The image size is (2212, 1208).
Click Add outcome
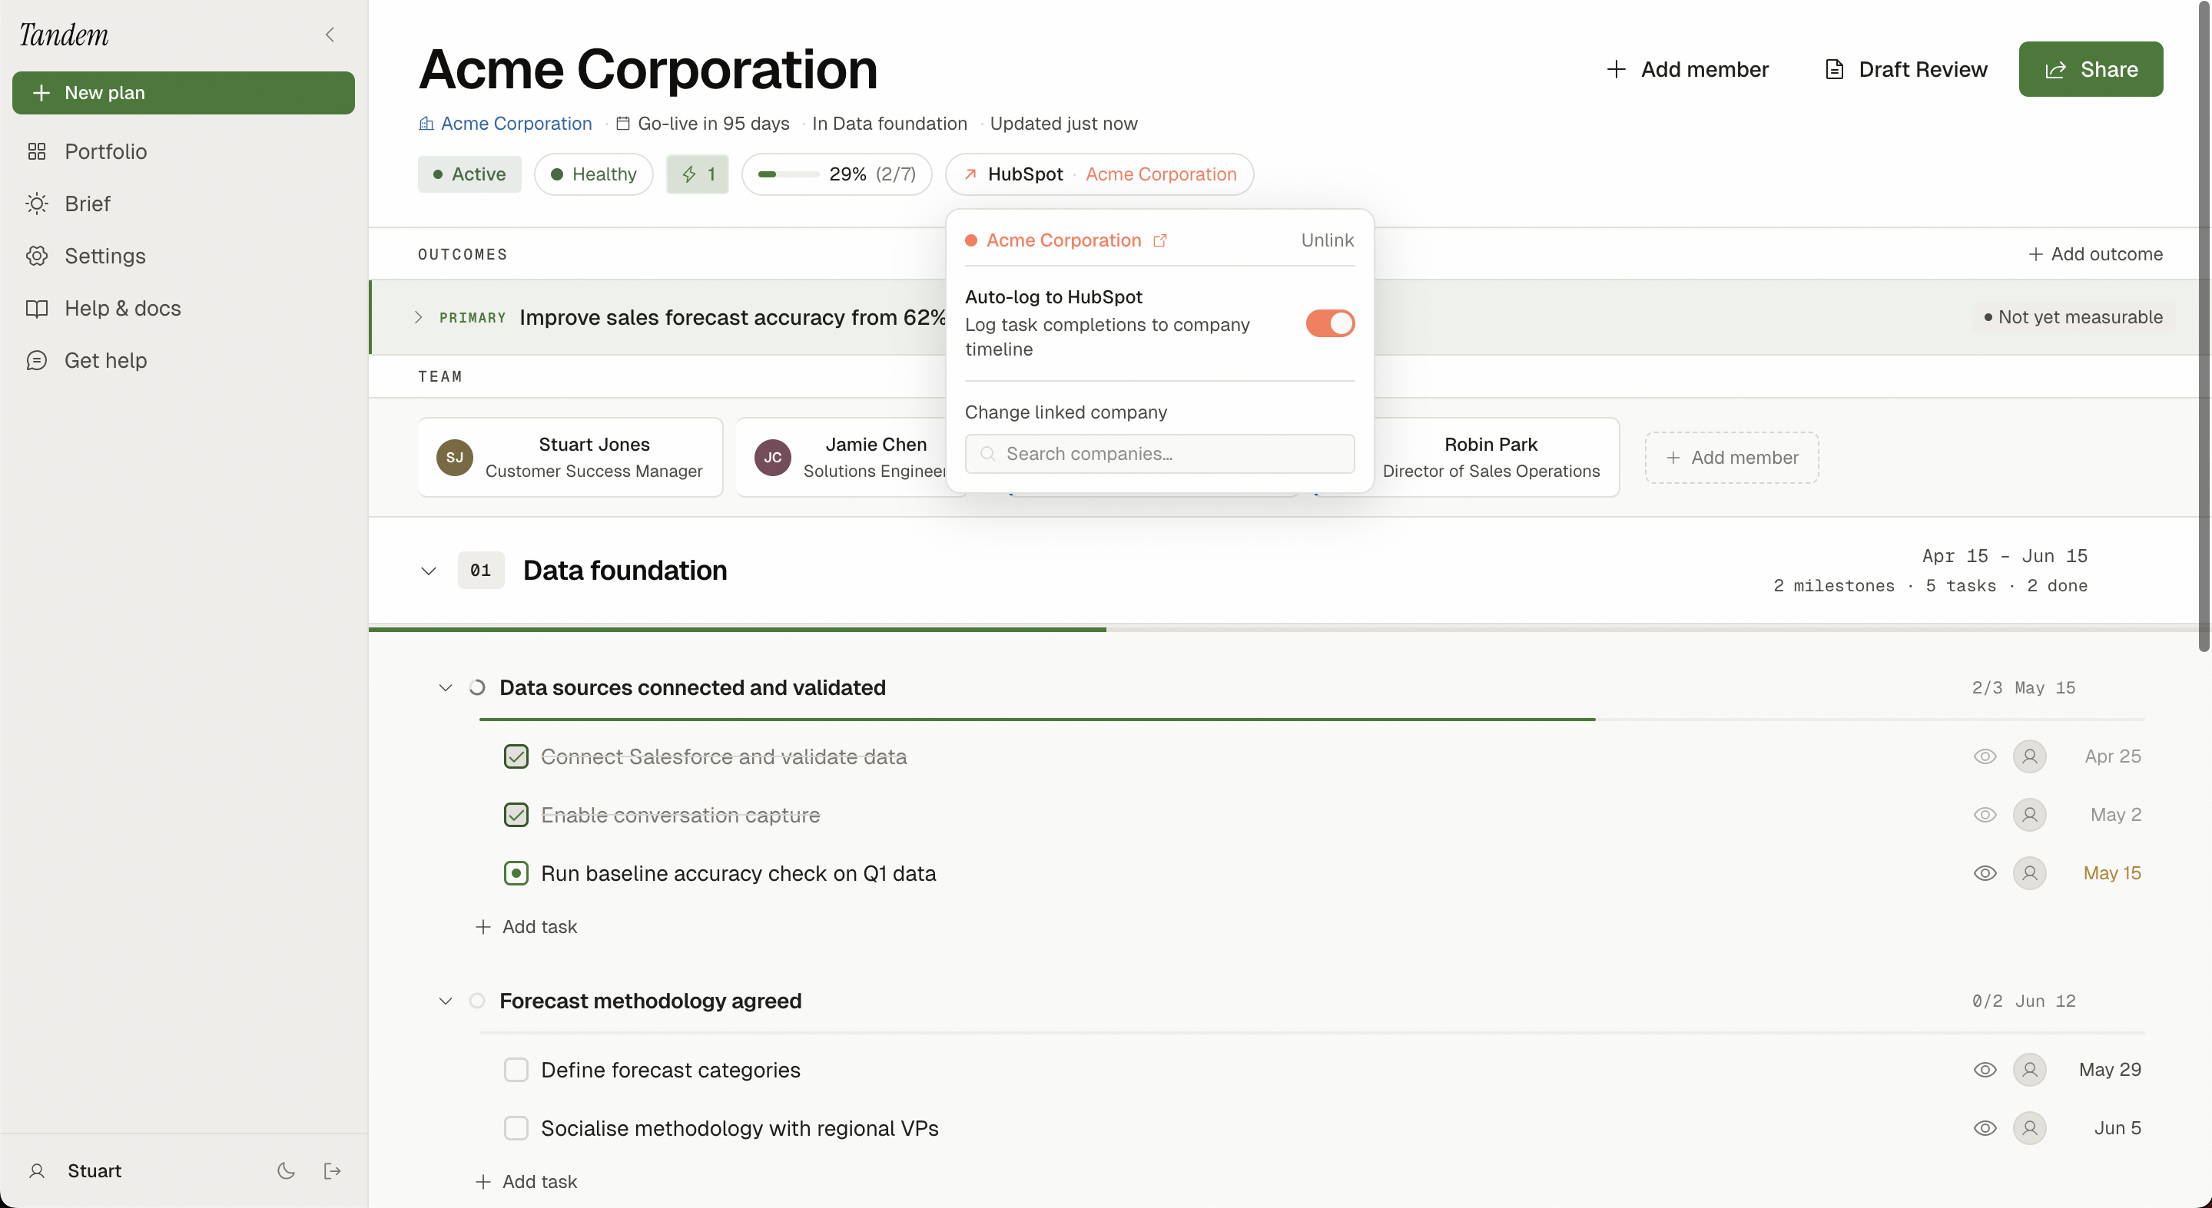2094,254
